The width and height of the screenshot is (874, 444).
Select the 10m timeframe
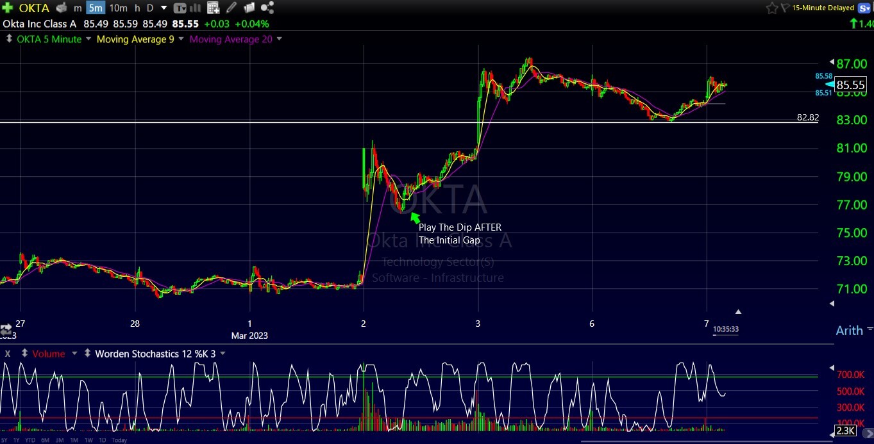tap(118, 8)
